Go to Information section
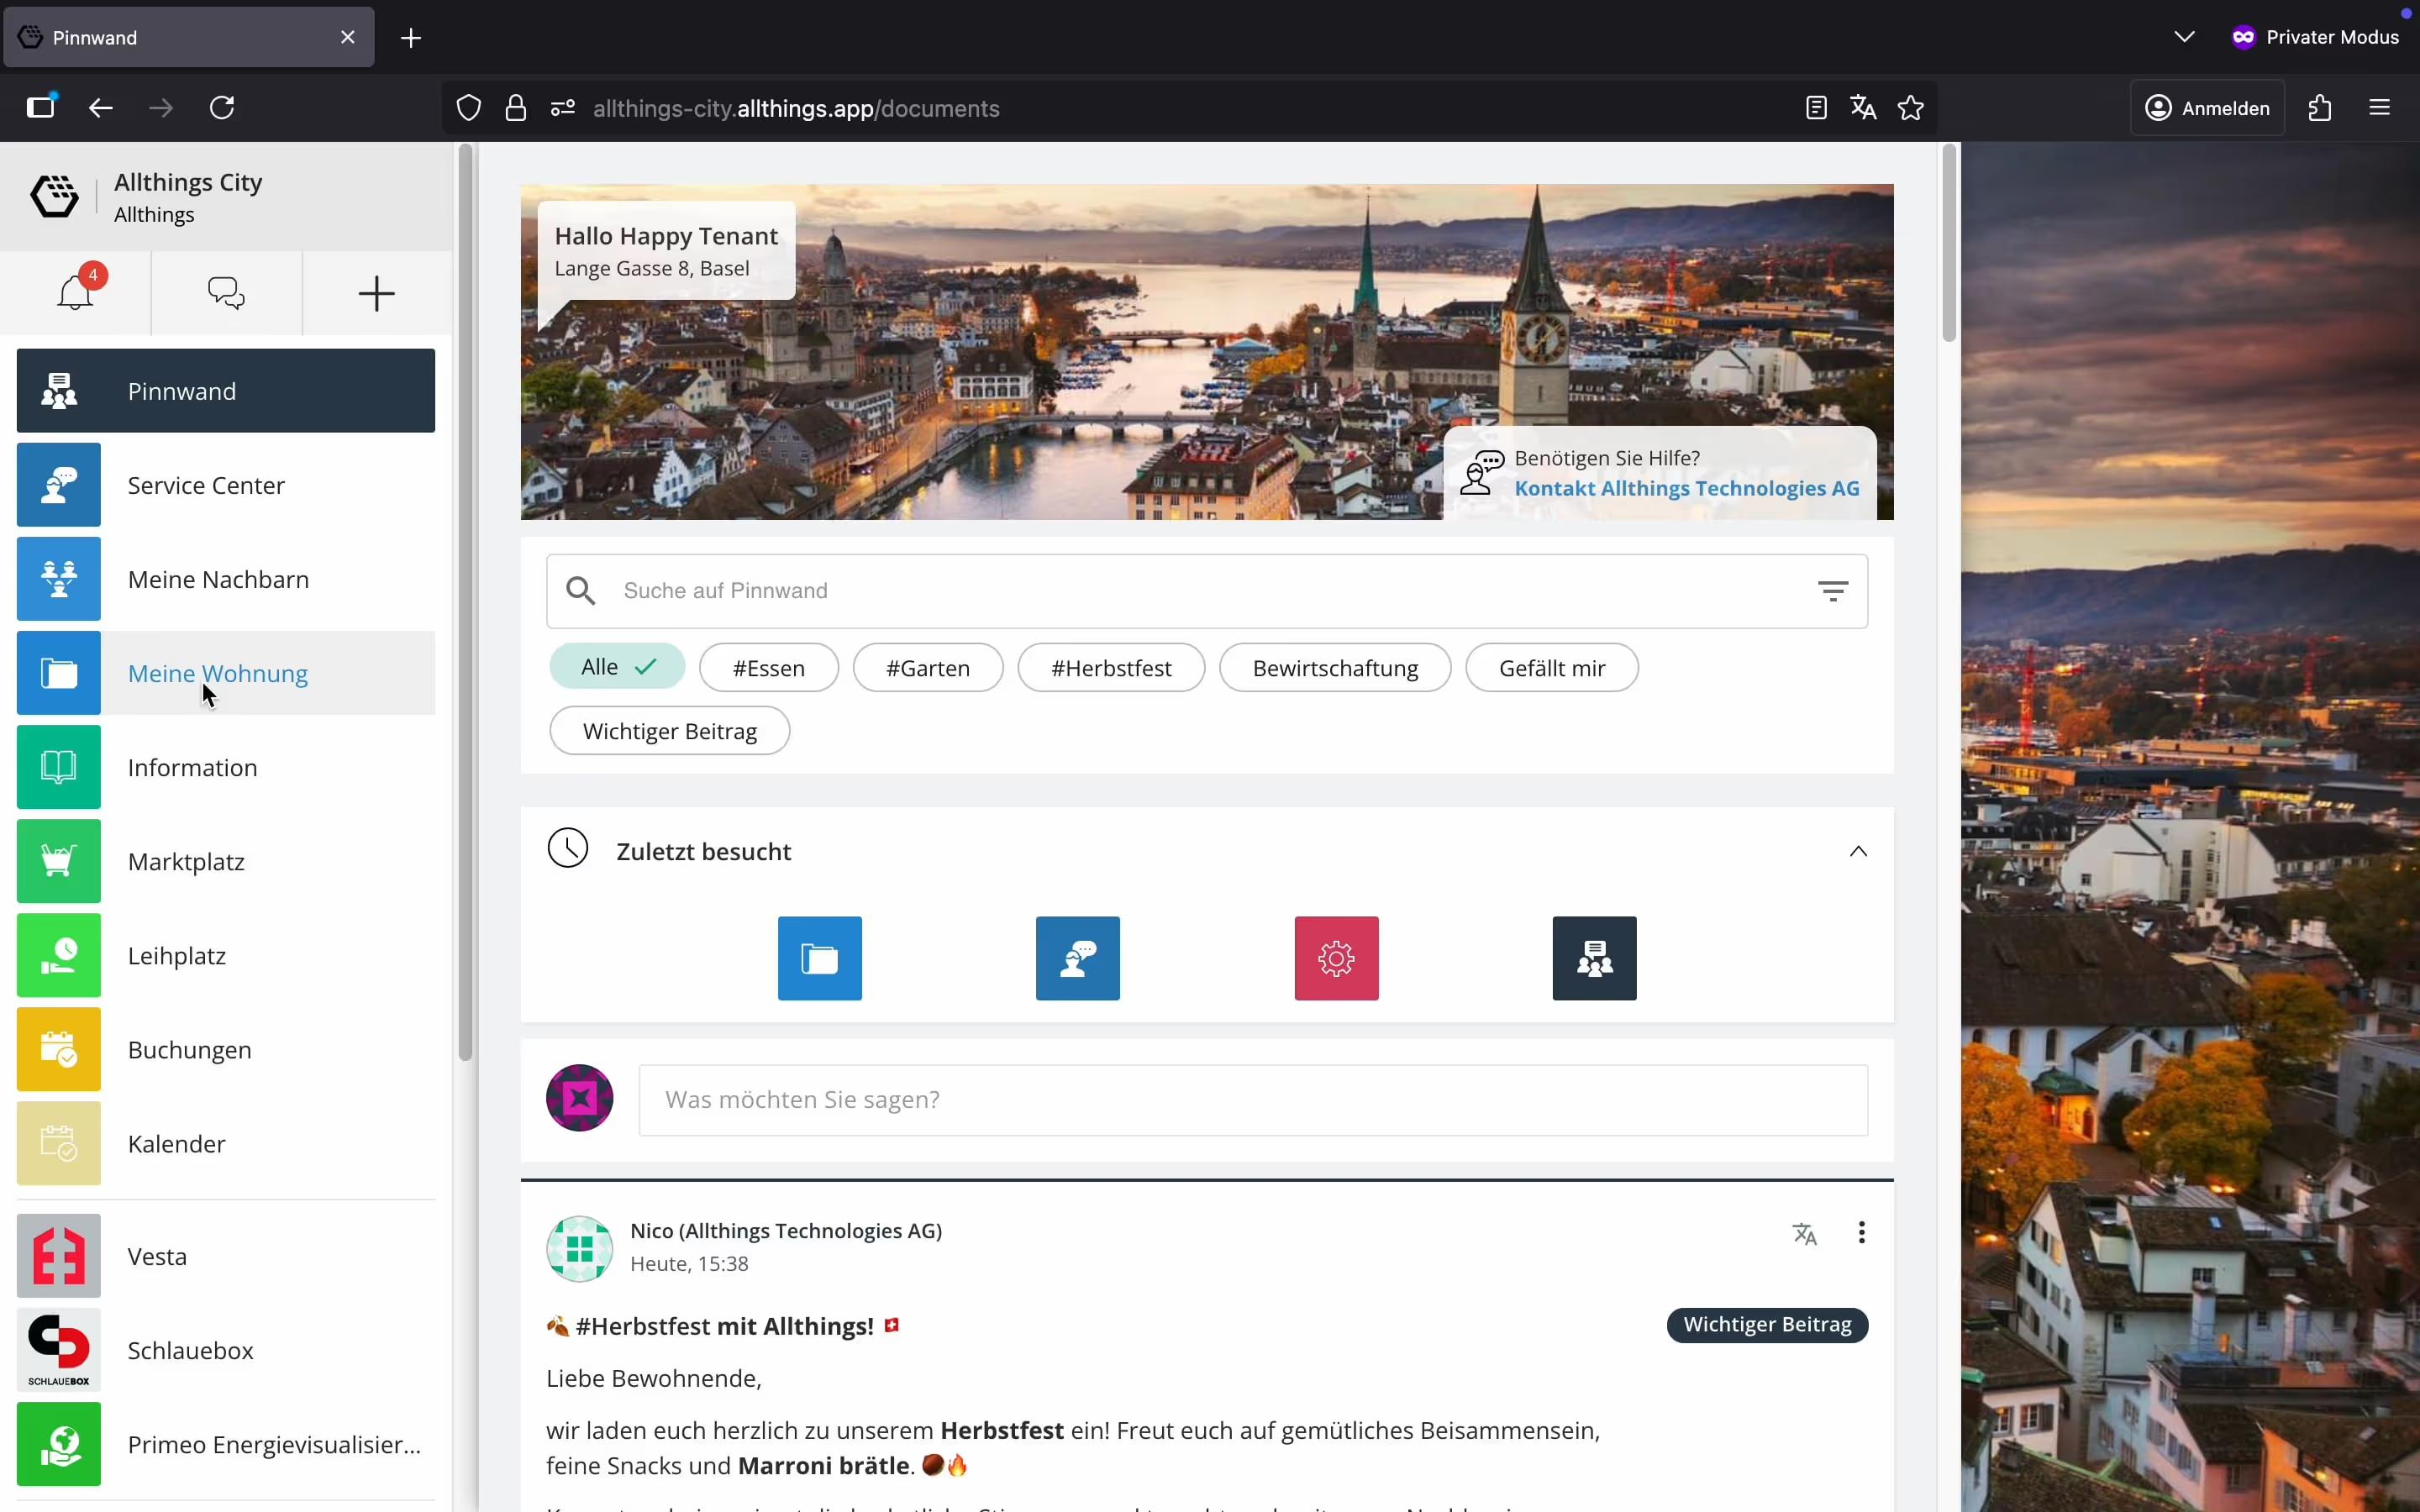Image resolution: width=2420 pixels, height=1512 pixels. 226,767
